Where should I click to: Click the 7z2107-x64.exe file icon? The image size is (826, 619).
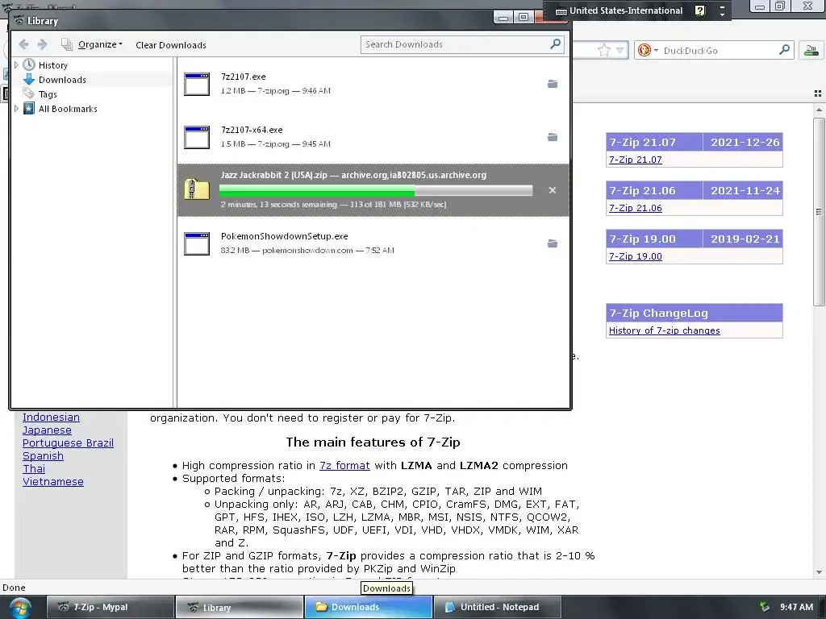[197, 137]
